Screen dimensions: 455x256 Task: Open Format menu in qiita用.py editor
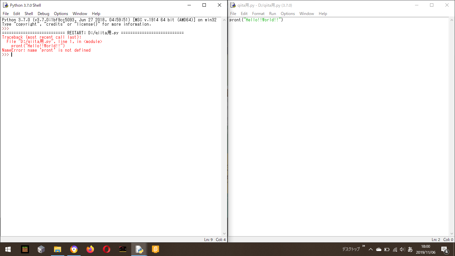[258, 14]
